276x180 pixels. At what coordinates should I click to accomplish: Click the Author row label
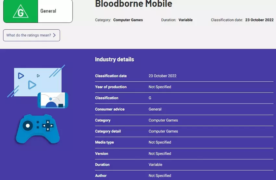[x=101, y=175]
